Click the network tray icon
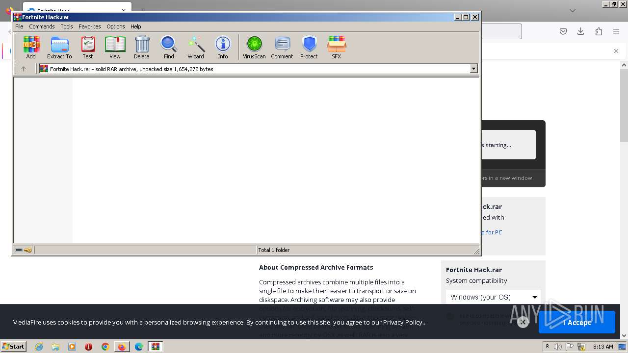This screenshot has height=353, width=628. coord(581,347)
